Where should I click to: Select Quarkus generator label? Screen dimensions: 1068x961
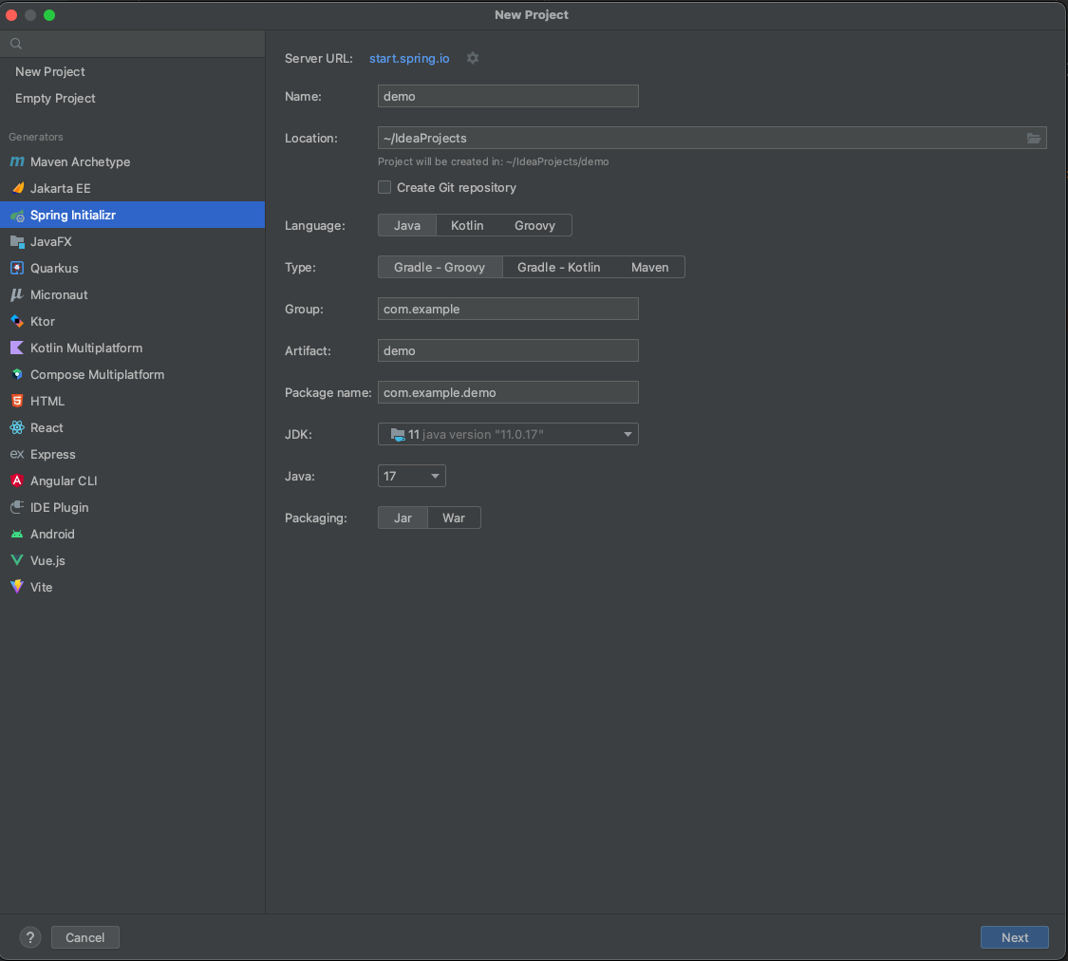54,269
